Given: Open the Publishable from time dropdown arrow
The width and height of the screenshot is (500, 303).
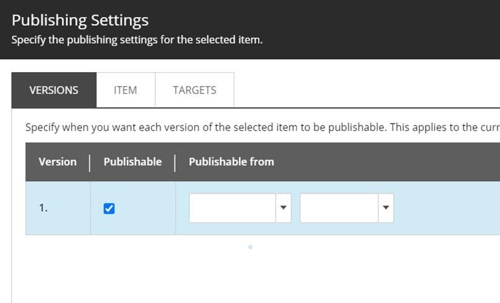Looking at the screenshot, I should [x=386, y=208].
